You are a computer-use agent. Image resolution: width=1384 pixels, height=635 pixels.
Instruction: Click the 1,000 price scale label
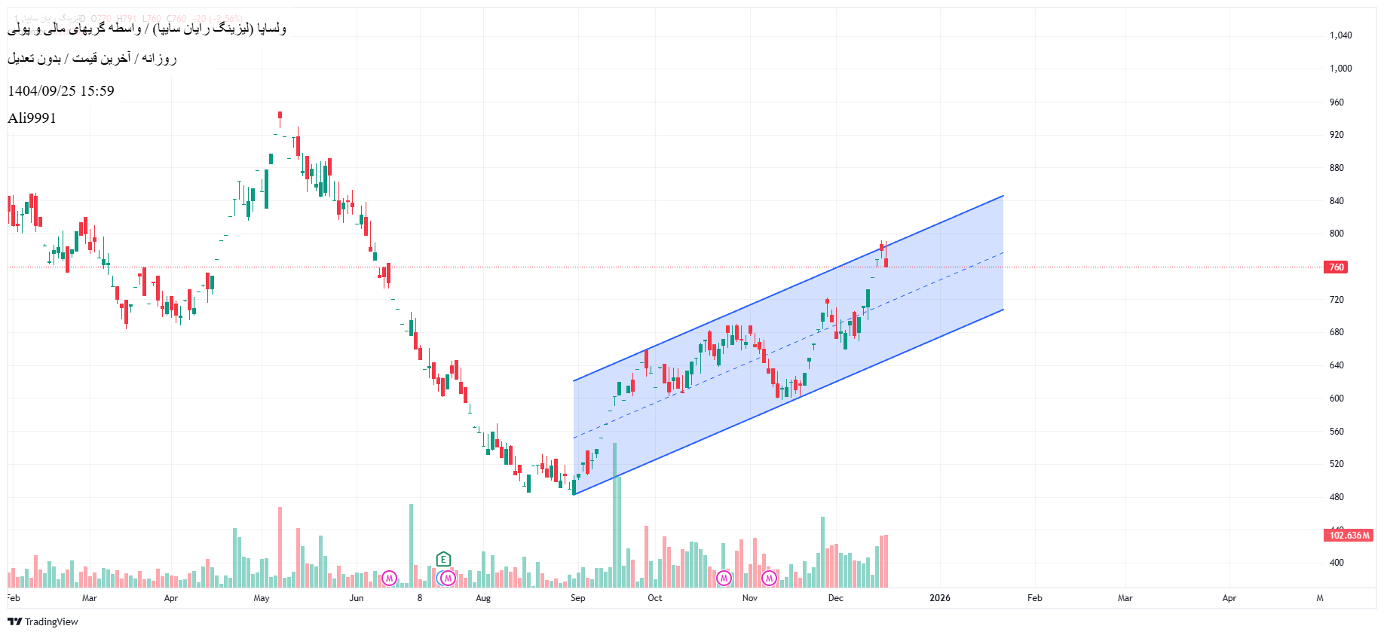click(x=1340, y=69)
